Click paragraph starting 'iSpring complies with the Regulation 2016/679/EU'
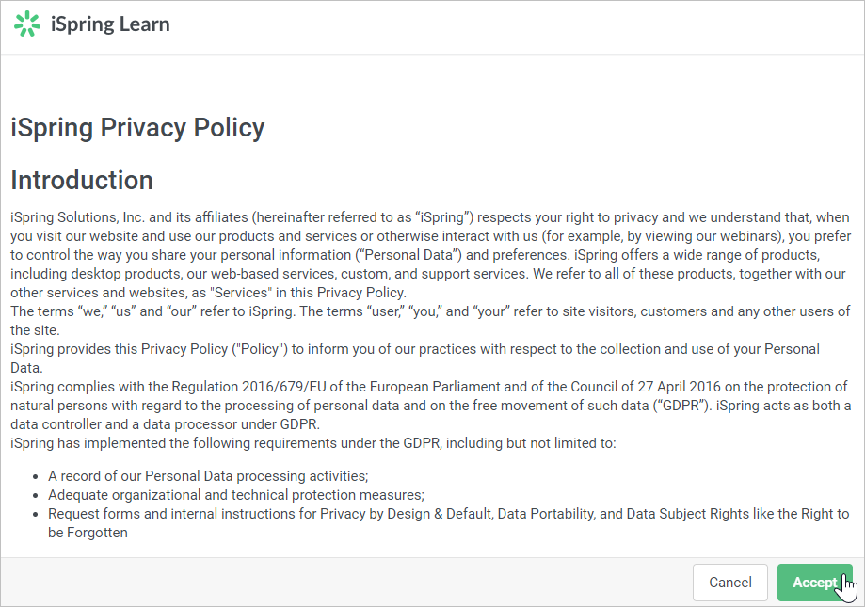The height and width of the screenshot is (607, 865). click(431, 406)
